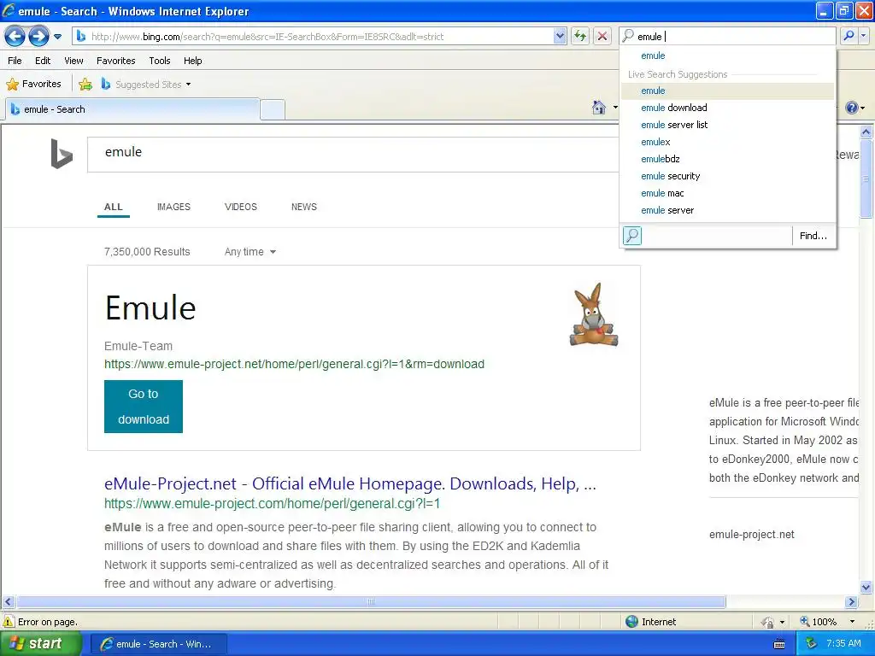Click the emule - Search taskbar button
The width and height of the screenshot is (875, 656).
(158, 644)
